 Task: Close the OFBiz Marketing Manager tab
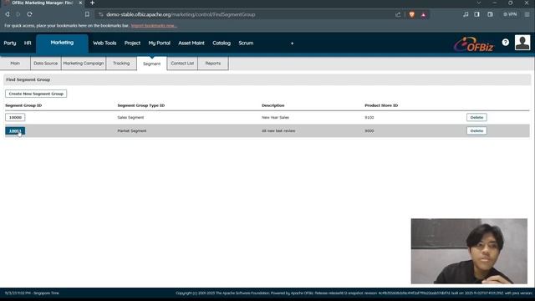pos(80,3)
